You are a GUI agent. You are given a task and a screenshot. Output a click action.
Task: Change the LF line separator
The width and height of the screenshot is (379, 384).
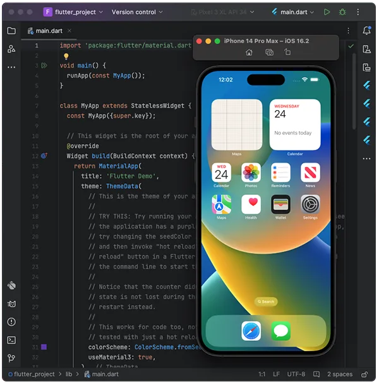coord(276,375)
